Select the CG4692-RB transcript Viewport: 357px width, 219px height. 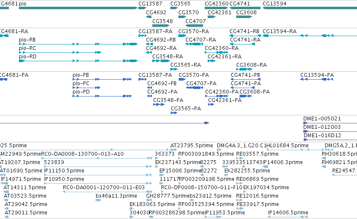[x=149, y=44]
